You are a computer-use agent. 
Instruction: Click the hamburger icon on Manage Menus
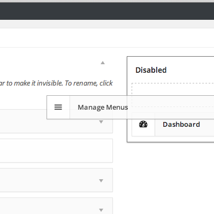[58, 107]
